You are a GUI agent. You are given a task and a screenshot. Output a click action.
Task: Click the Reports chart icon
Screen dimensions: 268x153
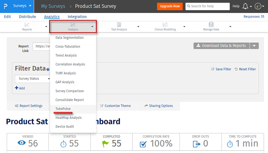(27, 25)
